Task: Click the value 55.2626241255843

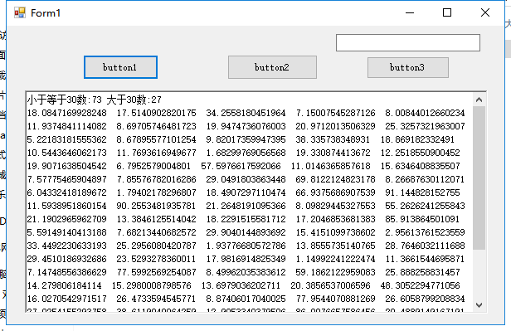Action: 425,206
